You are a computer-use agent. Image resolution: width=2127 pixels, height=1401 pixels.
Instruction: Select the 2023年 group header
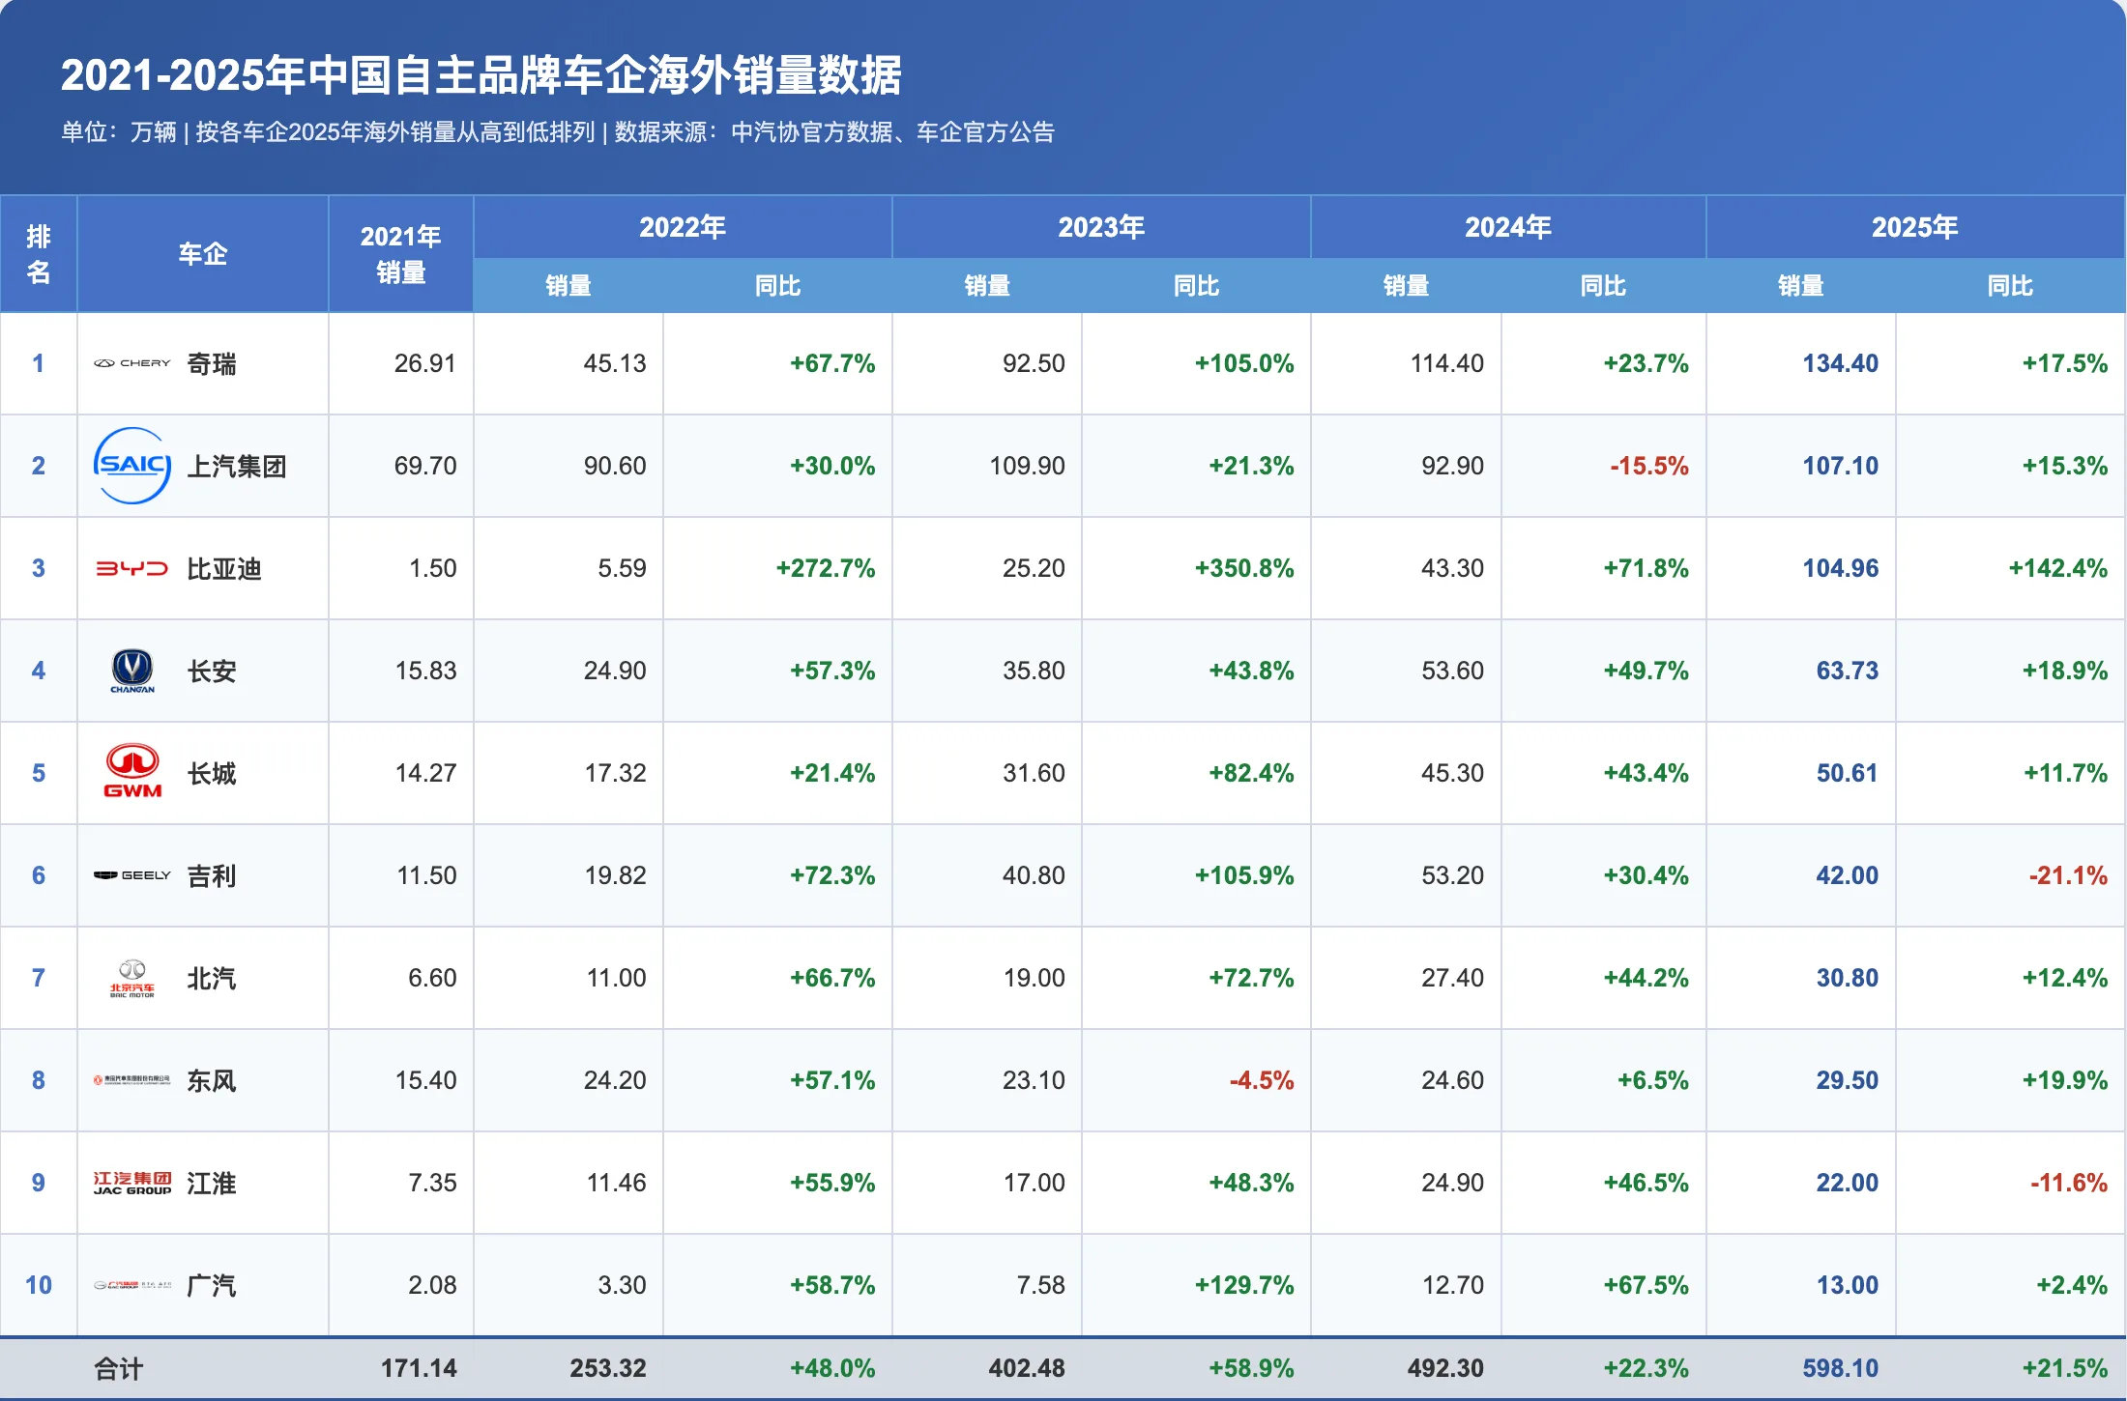point(1101,227)
